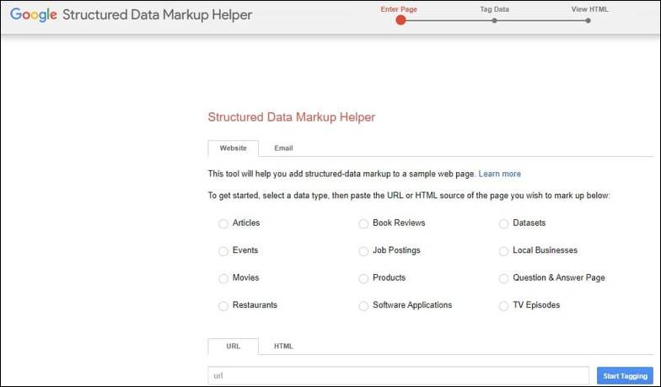
Task: Choose the Movies radio button
Action: [223, 278]
